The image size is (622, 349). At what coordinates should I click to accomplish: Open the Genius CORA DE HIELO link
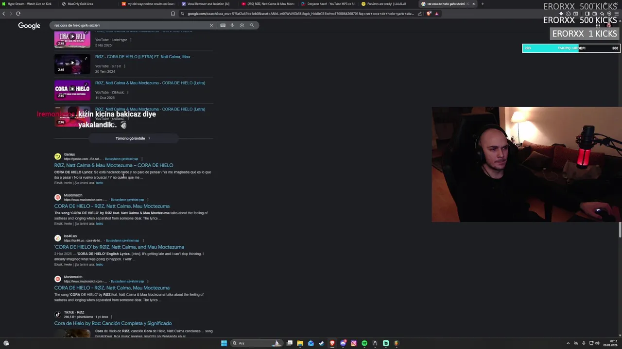point(114,165)
